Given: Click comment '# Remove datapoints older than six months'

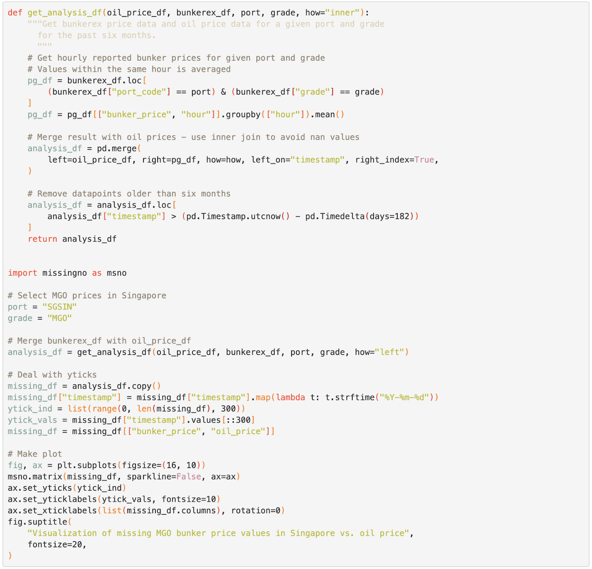Looking at the screenshot, I should (x=129, y=194).
